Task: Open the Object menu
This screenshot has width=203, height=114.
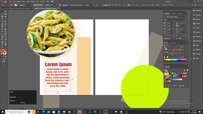Action: pos(18,2)
